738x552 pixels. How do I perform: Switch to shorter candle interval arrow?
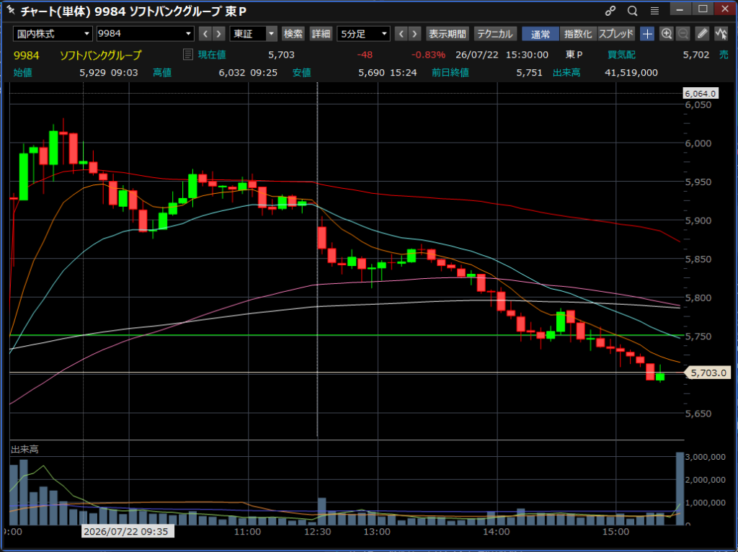pos(401,34)
